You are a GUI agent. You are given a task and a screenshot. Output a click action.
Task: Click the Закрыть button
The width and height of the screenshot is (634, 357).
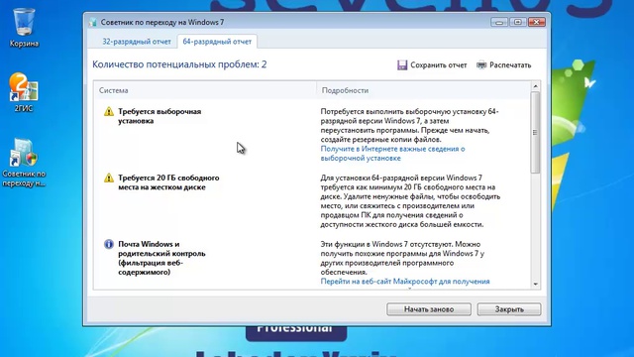pos(509,309)
